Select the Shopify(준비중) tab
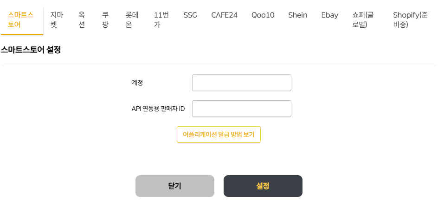Viewport: 444px width, 202px height. [x=410, y=20]
